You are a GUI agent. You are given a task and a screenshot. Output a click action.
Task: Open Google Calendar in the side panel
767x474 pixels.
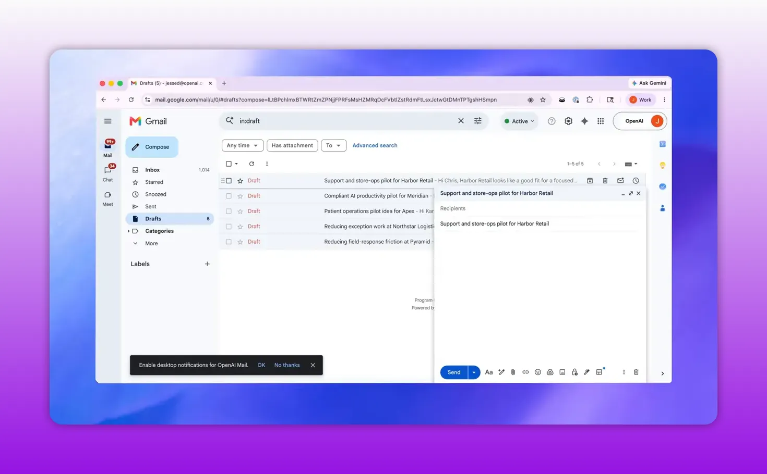pyautogui.click(x=662, y=144)
